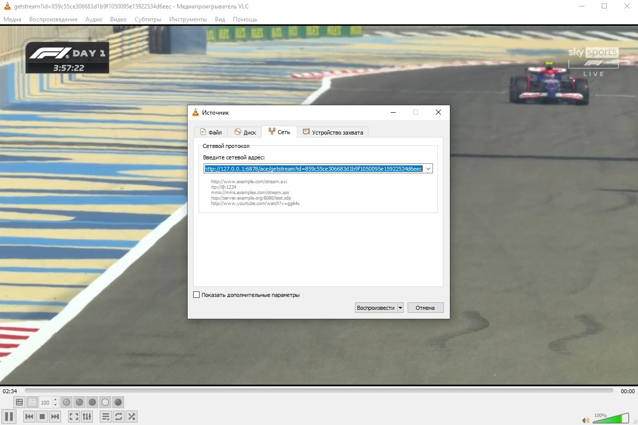Stop playback with the square stop button

(42, 417)
